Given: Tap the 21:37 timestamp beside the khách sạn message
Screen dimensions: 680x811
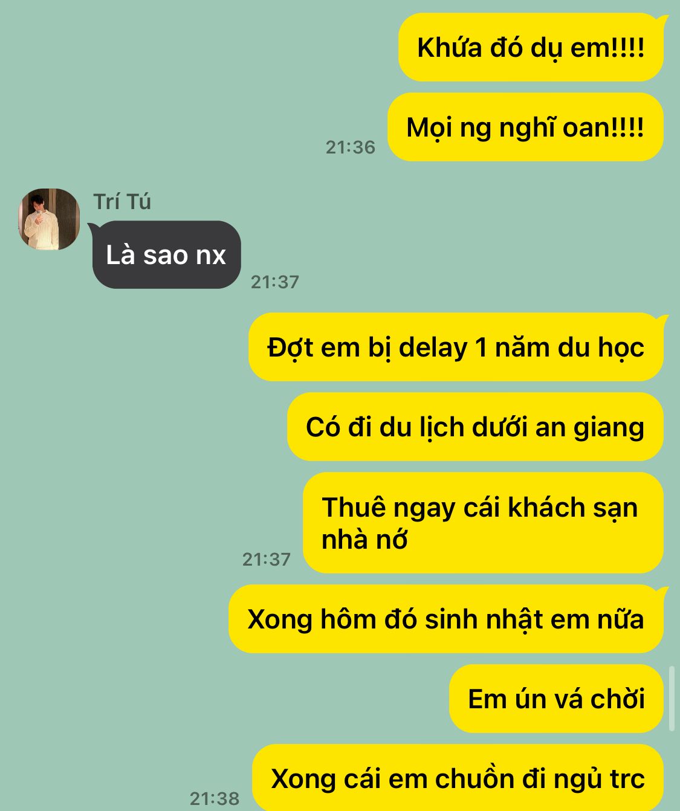Looking at the screenshot, I should pyautogui.click(x=267, y=559).
